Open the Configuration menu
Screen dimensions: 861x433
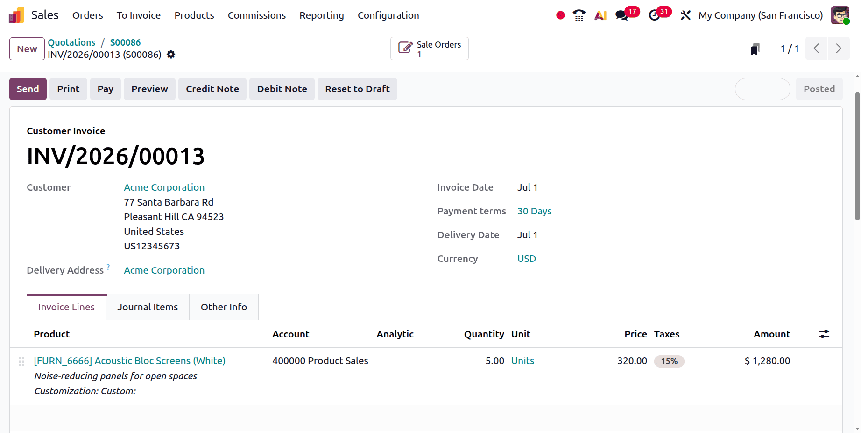click(x=388, y=15)
